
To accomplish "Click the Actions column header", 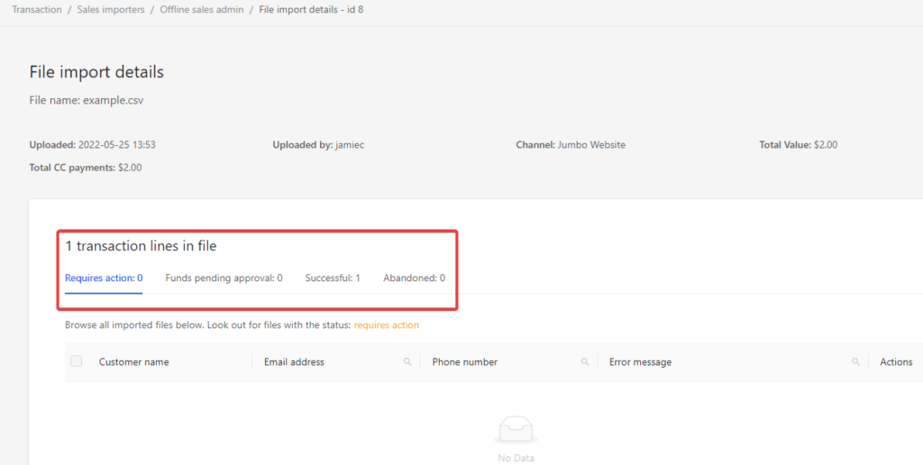I will click(x=896, y=362).
